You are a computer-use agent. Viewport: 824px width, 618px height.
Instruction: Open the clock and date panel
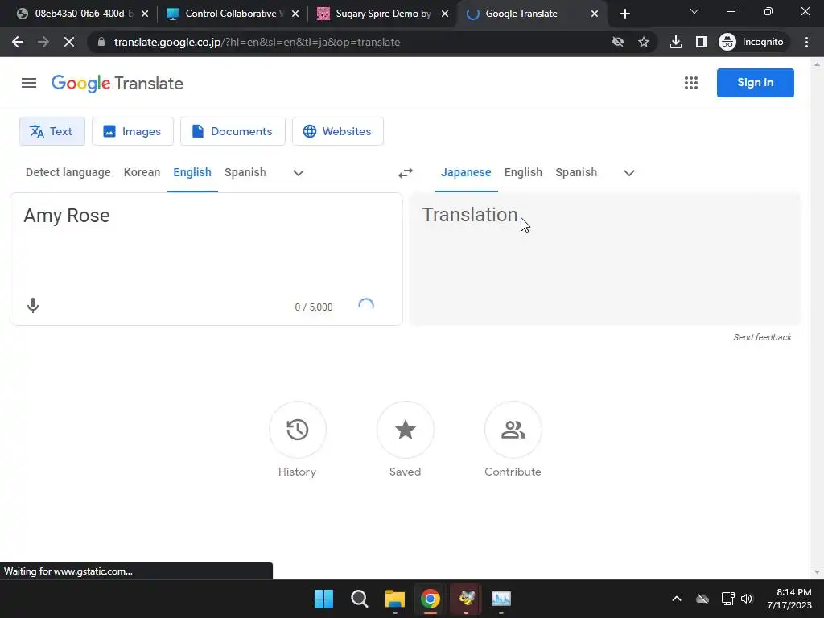pos(789,599)
